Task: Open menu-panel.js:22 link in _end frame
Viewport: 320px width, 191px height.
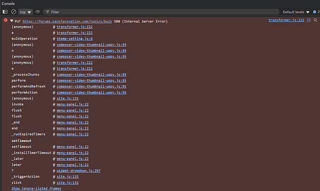Action: point(72,122)
